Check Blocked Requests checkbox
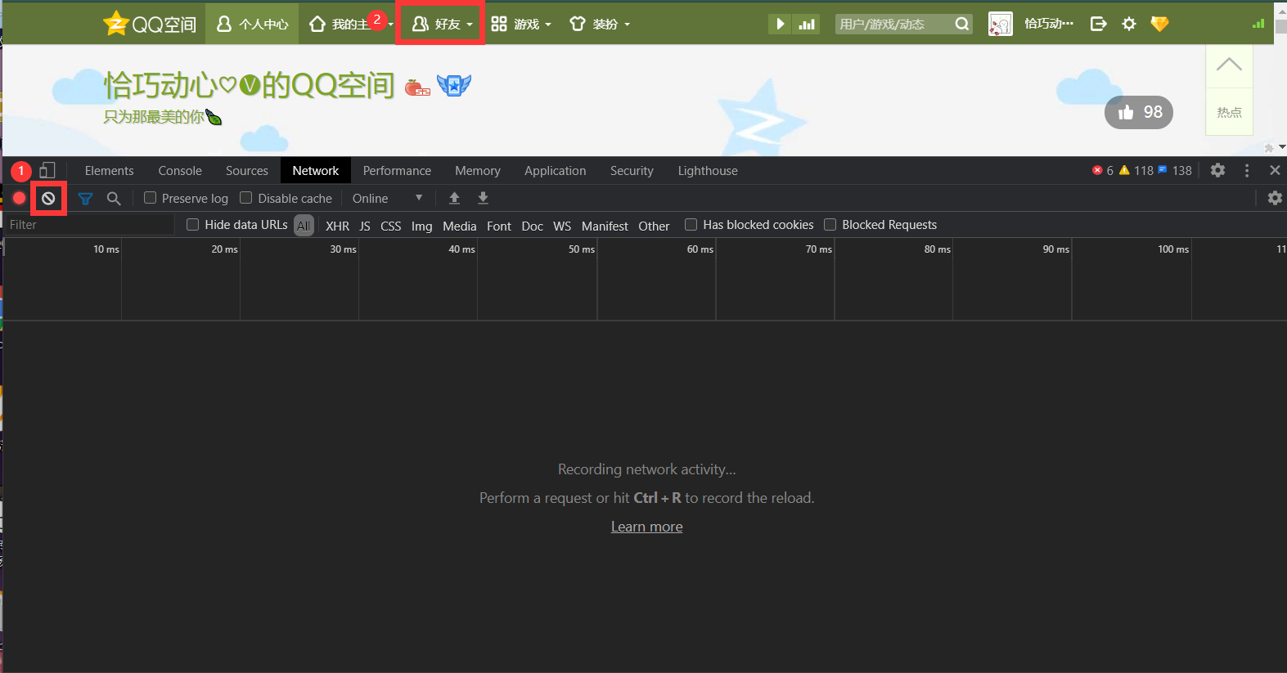This screenshot has height=673, width=1287. click(x=830, y=224)
